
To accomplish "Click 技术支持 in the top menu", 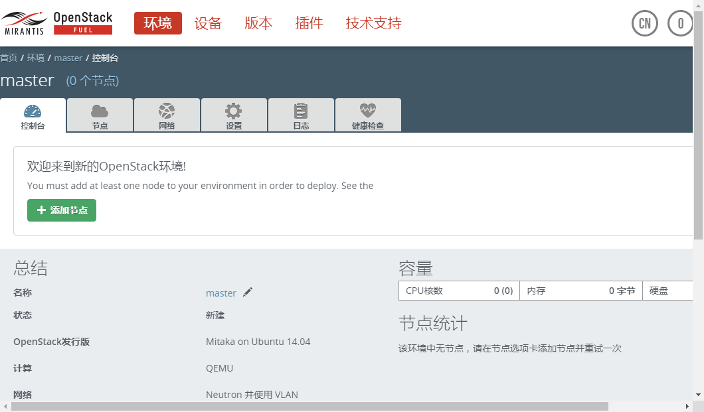I will point(373,22).
